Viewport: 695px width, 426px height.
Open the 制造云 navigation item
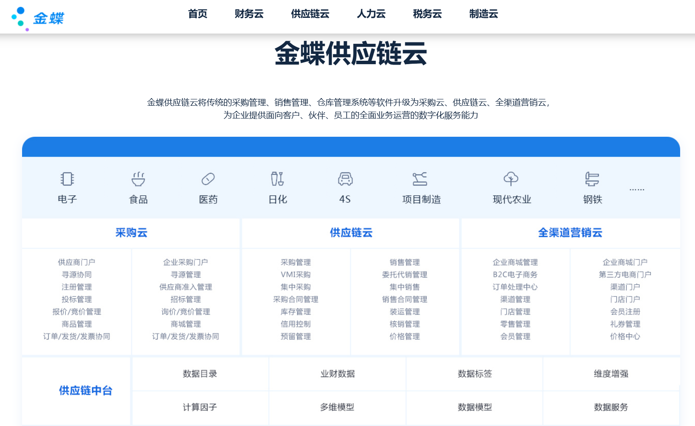tap(484, 14)
